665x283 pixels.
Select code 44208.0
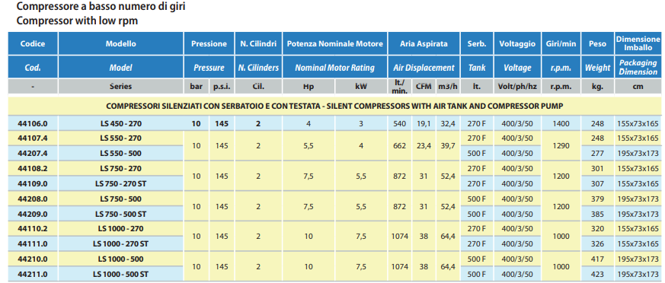tap(33, 199)
